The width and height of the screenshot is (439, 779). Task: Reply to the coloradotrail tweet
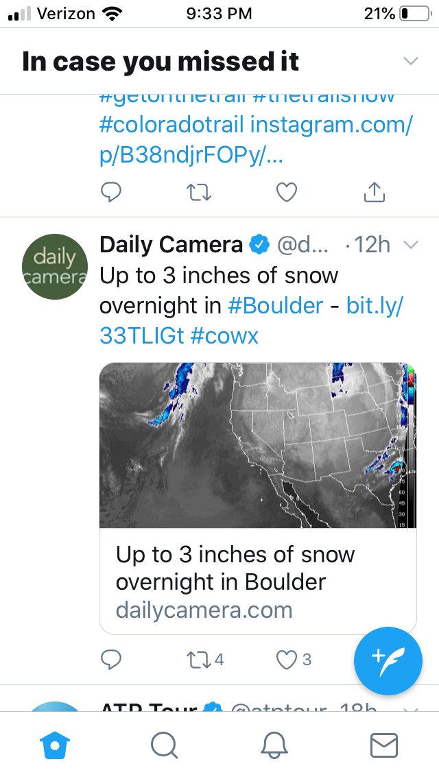(111, 192)
